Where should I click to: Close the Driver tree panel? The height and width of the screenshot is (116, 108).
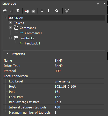(x=105, y=3)
